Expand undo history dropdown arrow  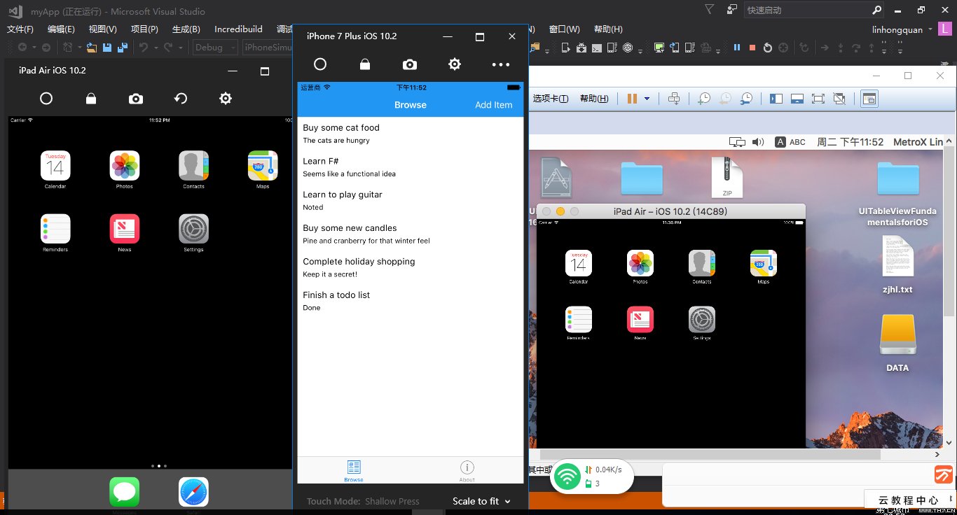156,48
